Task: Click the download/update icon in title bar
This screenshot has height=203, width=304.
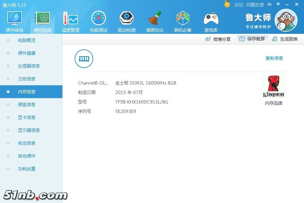Action: (x=270, y=4)
